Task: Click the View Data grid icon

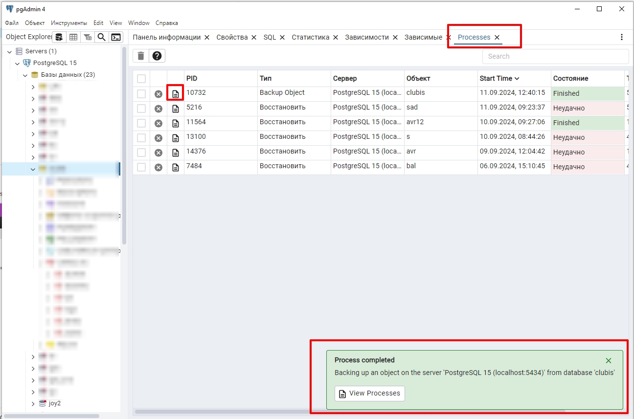Action: (73, 37)
